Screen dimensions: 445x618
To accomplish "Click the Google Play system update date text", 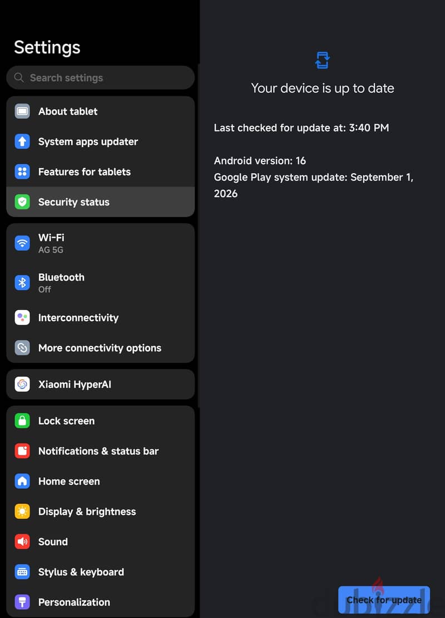I will click(x=314, y=185).
